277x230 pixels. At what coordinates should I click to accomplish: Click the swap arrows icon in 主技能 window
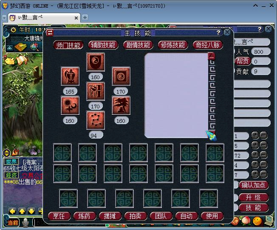click(50, 33)
